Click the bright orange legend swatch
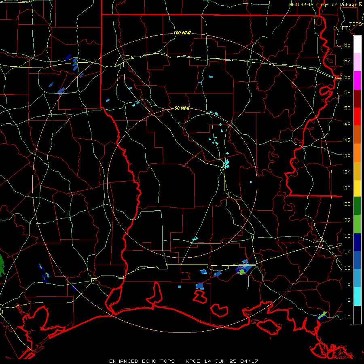364x364 pixels. pos(357,153)
